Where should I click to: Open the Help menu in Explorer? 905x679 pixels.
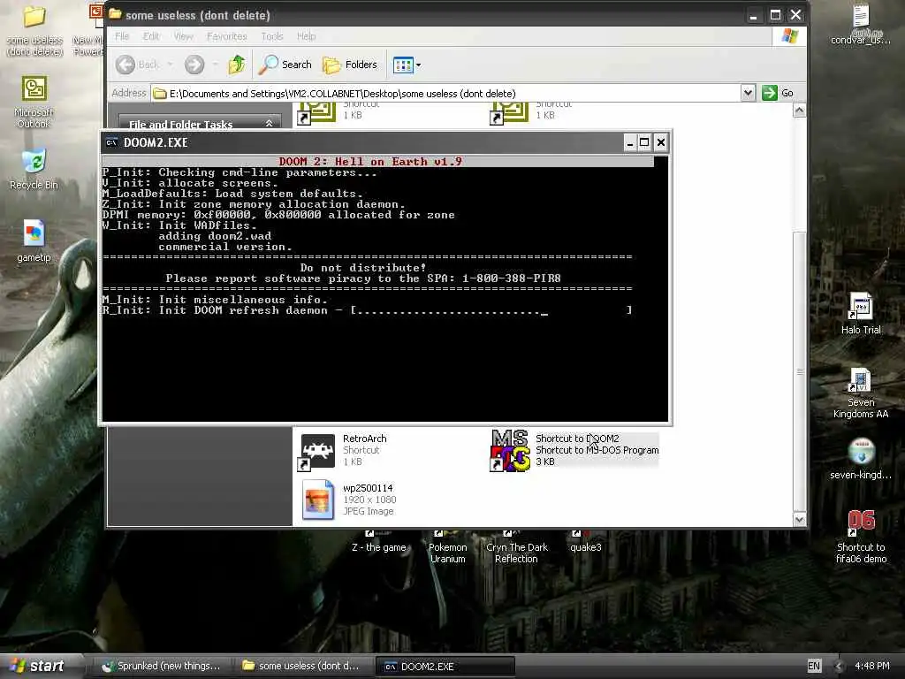(x=307, y=36)
